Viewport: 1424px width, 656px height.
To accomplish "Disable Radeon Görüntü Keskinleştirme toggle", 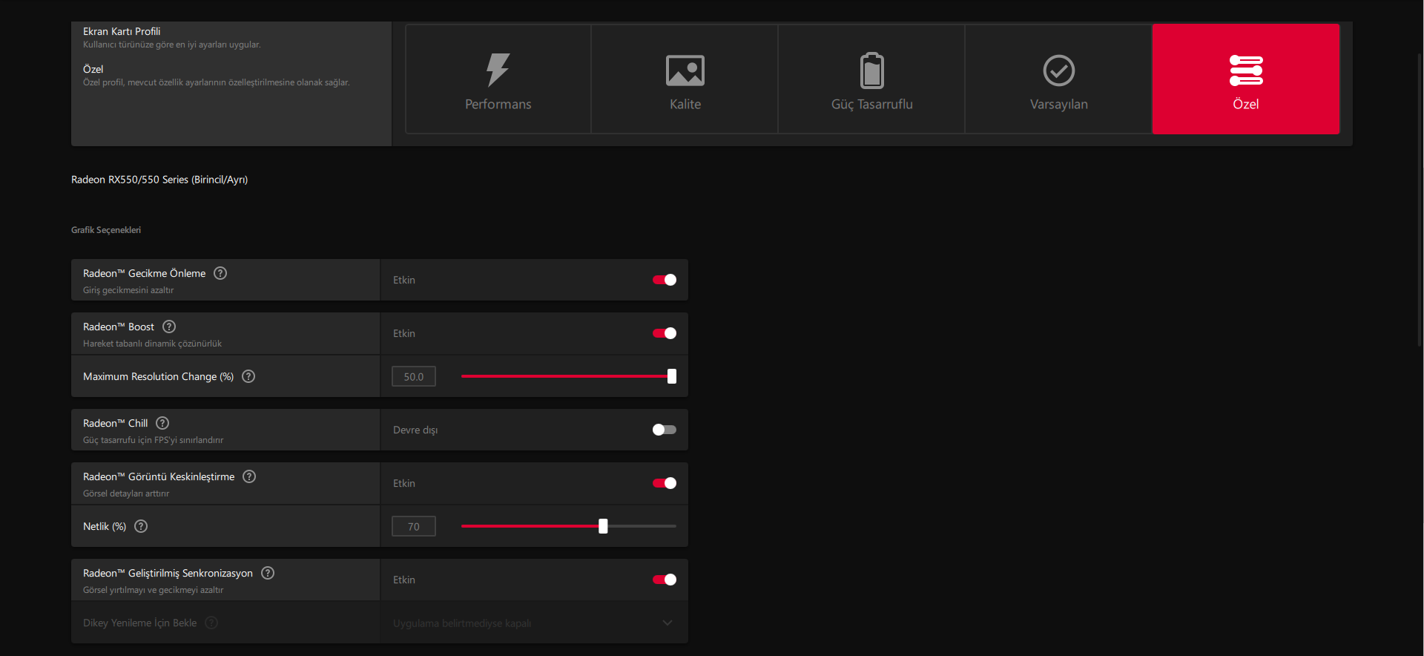I will point(665,483).
